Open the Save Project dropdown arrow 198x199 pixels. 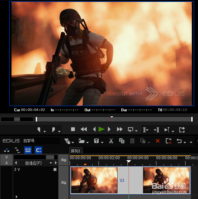tap(102, 143)
